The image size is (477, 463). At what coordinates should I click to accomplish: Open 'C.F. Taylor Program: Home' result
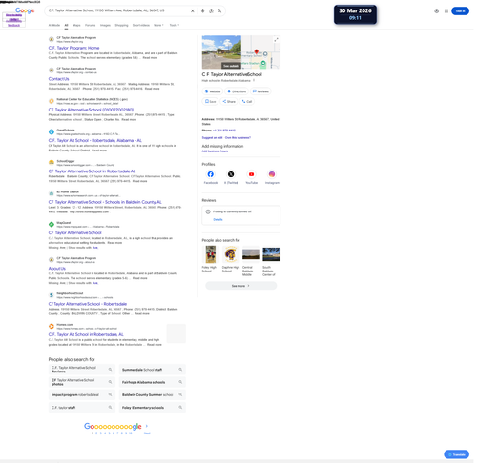coord(73,48)
